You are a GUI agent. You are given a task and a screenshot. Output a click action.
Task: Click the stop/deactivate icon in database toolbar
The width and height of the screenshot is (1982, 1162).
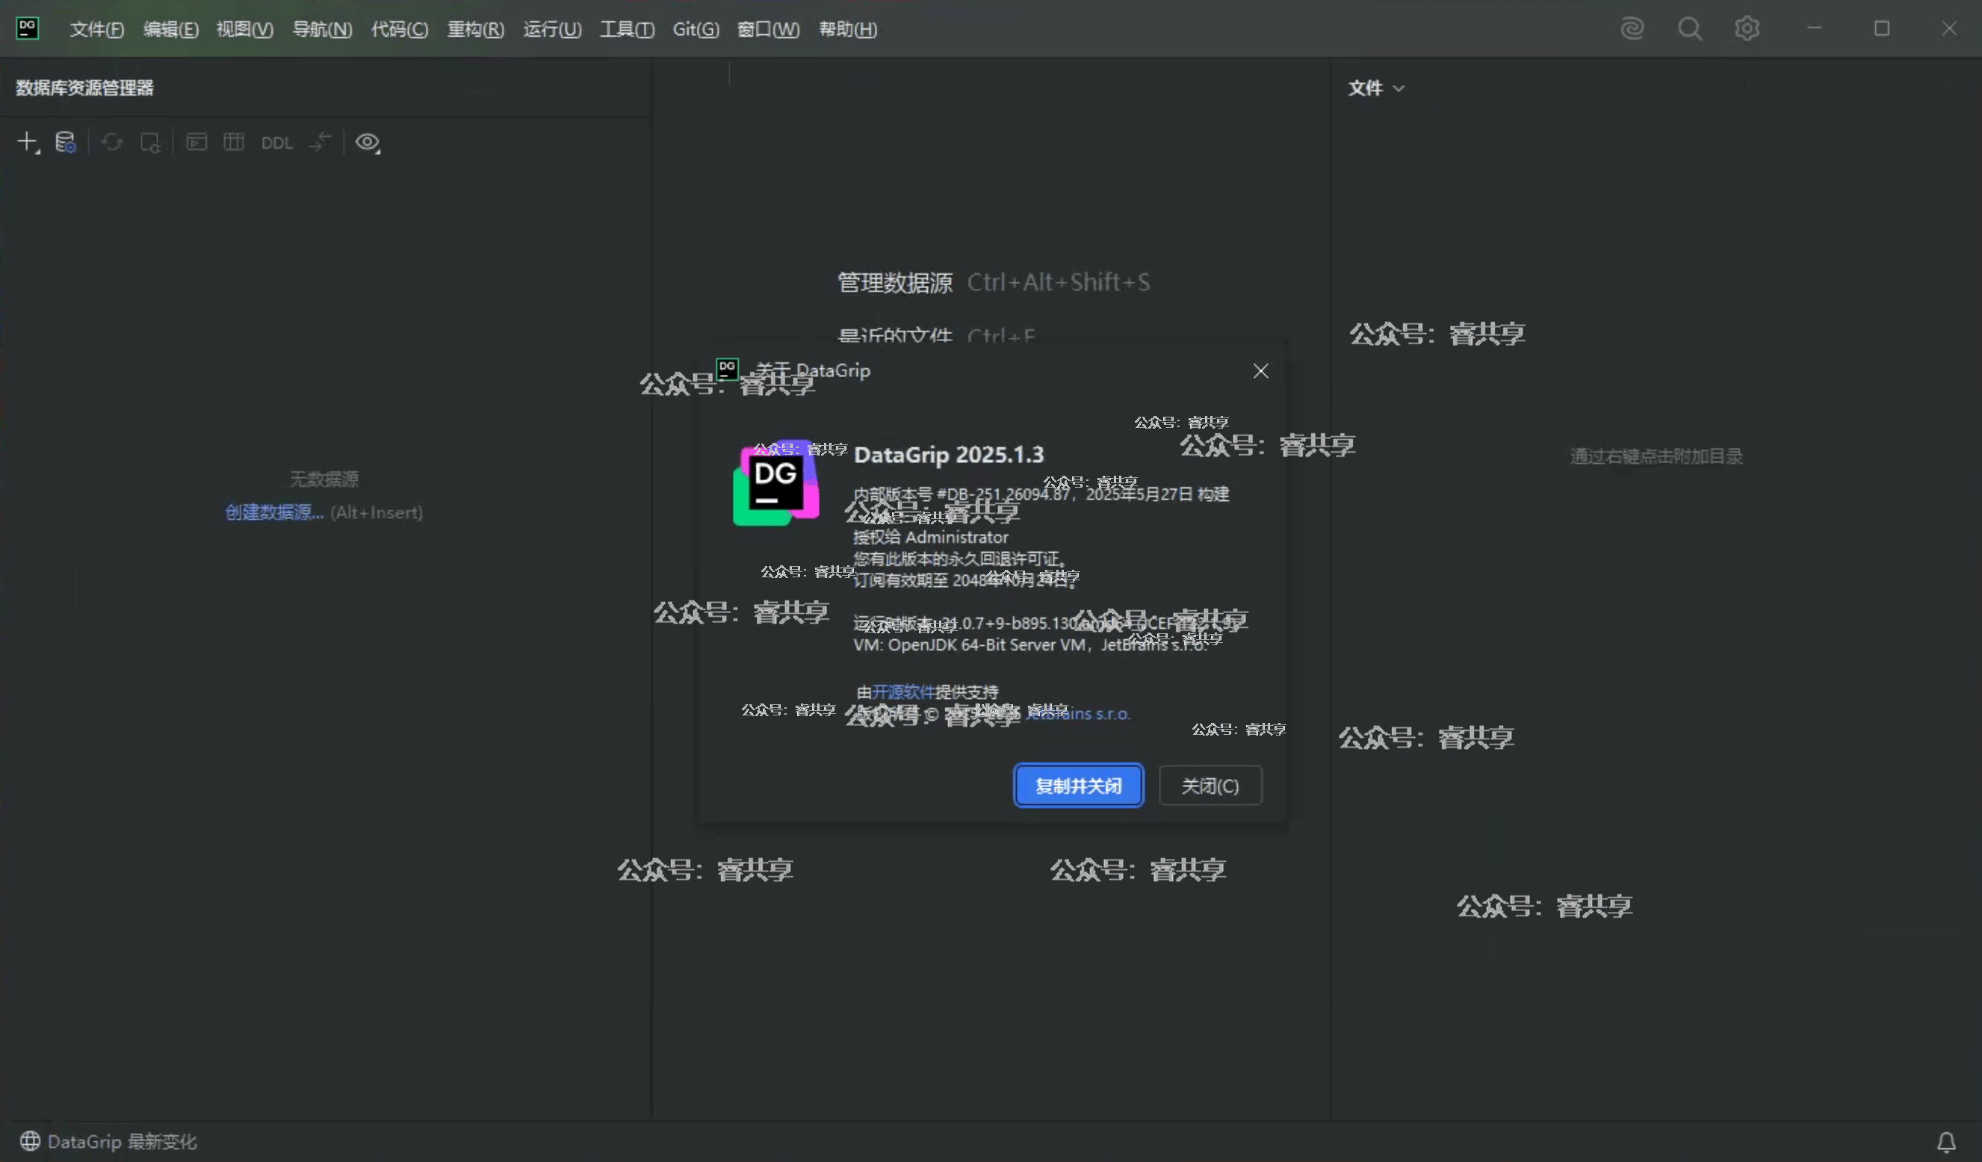149,143
